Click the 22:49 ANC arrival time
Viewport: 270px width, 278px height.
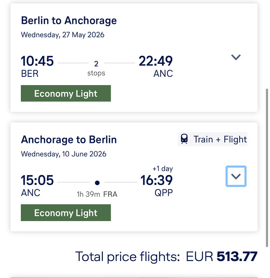[156, 66]
